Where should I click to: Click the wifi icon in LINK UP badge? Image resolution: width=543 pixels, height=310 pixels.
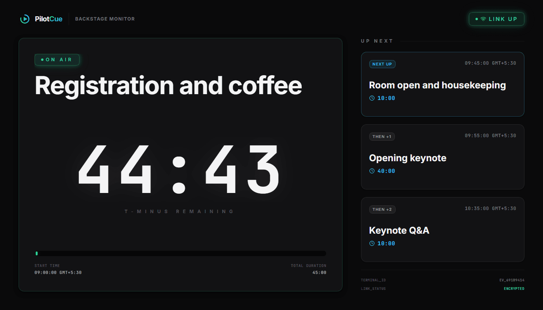tap(483, 19)
